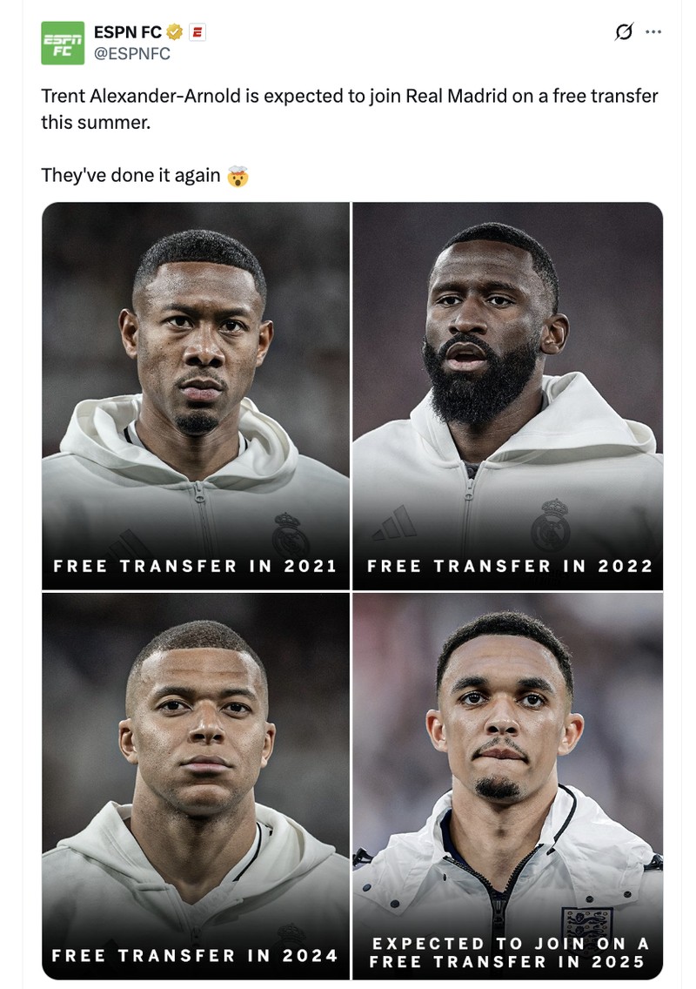Click the exploding head emoji in the post

[238, 175]
